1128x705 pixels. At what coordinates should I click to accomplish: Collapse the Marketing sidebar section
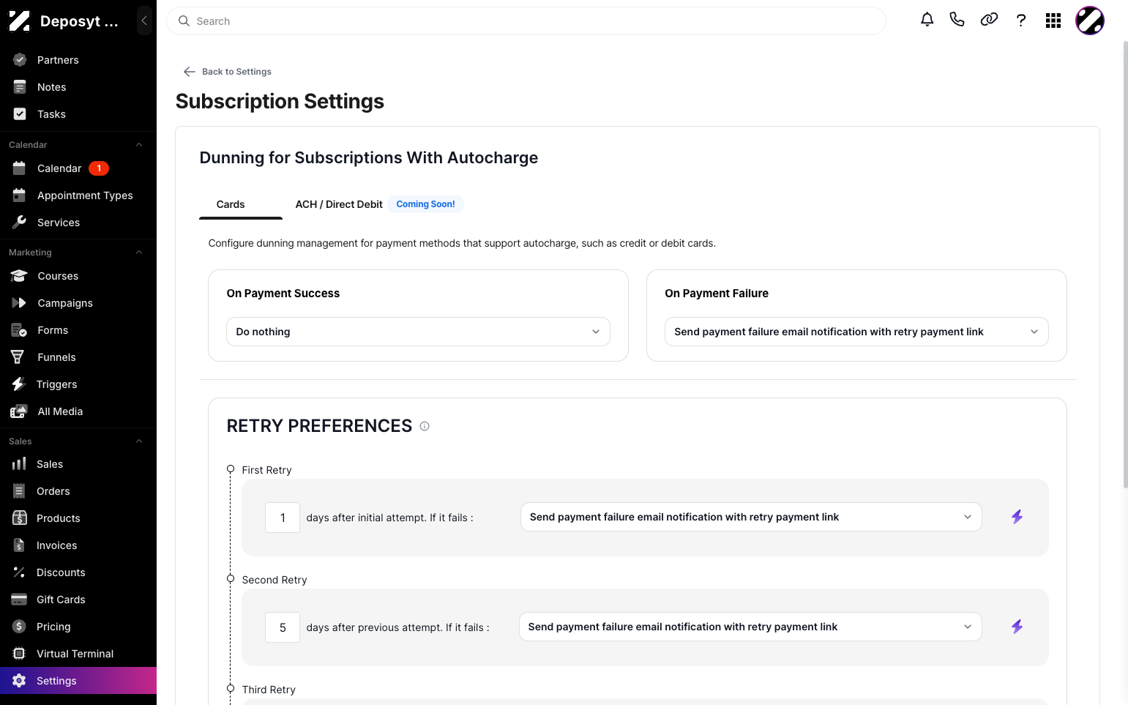coord(139,253)
